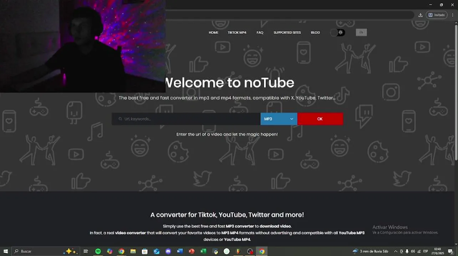Open the volume tray icon
The height and width of the screenshot is (256, 458).
pos(413,251)
